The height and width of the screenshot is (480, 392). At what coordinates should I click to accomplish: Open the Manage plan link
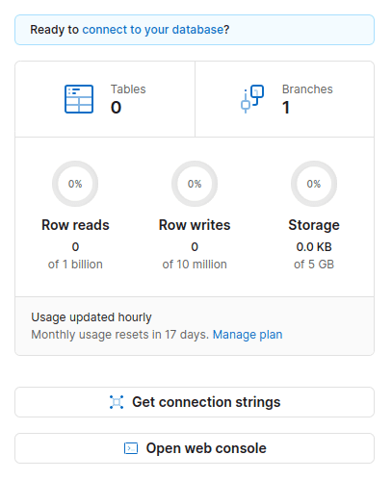248,335
